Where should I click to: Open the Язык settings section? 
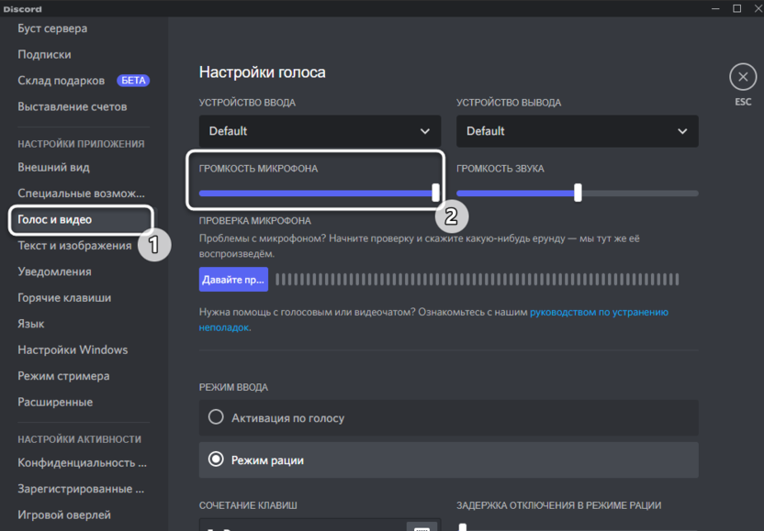[31, 324]
